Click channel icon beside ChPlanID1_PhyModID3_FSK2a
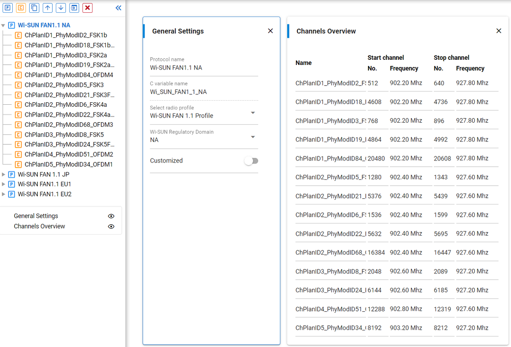 18,55
